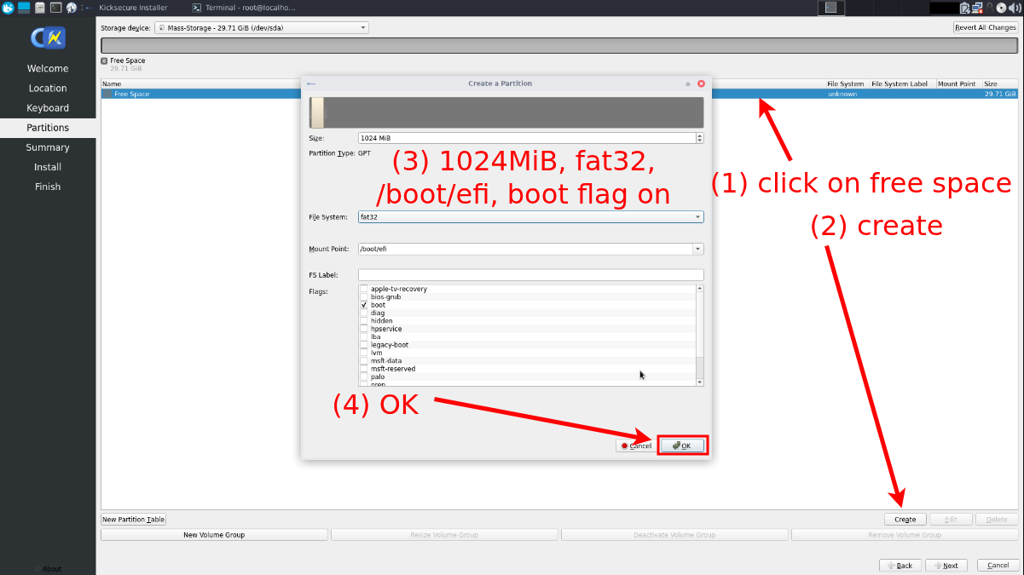Expand the Mount Point dropdown arrow

pyautogui.click(x=698, y=249)
